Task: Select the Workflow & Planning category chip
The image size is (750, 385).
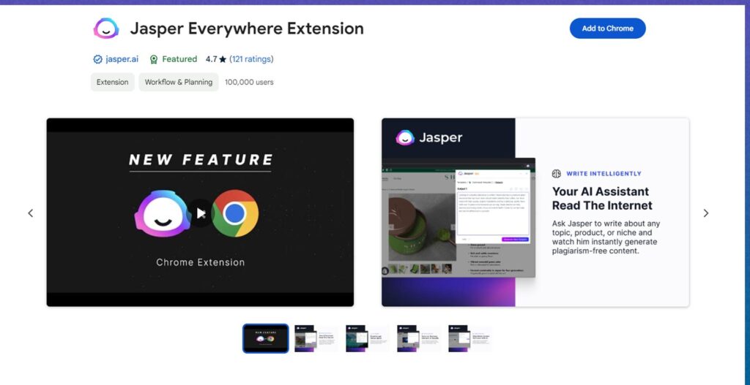Action: coord(179,82)
